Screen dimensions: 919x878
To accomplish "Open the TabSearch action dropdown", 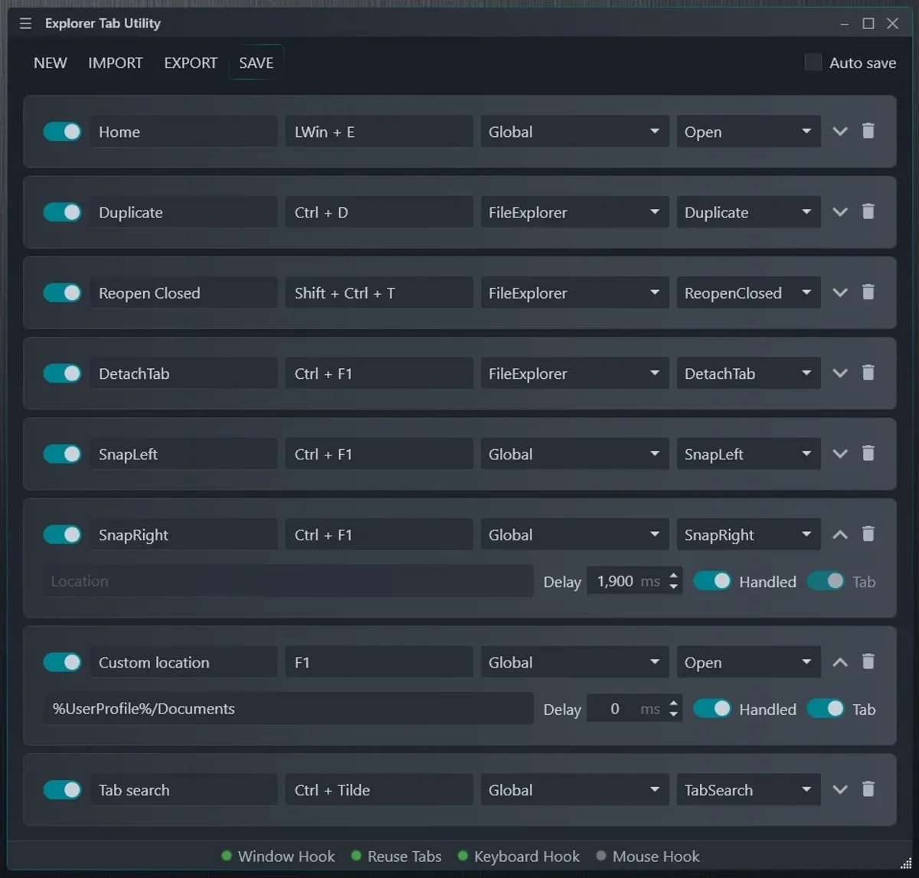I will [747, 790].
